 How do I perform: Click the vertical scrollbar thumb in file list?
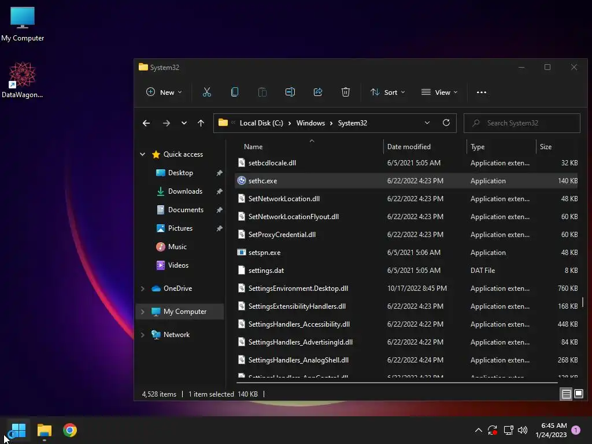coord(583,302)
